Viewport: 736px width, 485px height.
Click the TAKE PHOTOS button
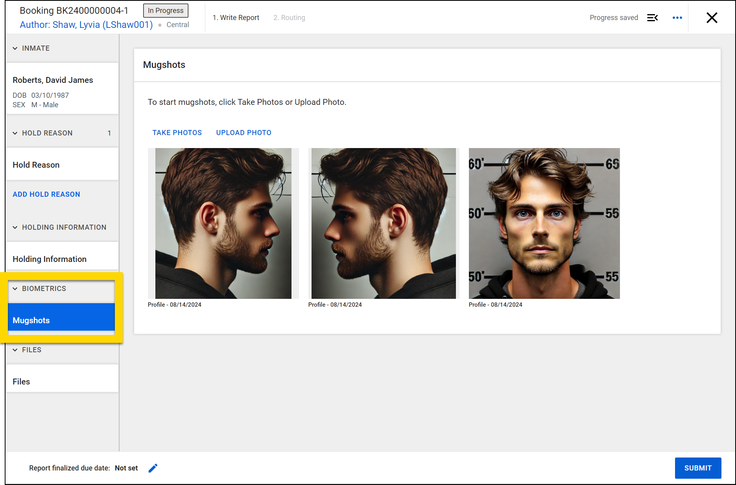(x=177, y=133)
